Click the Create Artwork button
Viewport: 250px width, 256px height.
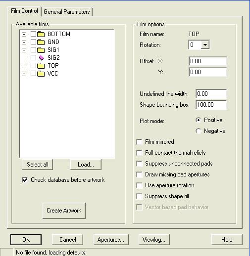pos(64,211)
